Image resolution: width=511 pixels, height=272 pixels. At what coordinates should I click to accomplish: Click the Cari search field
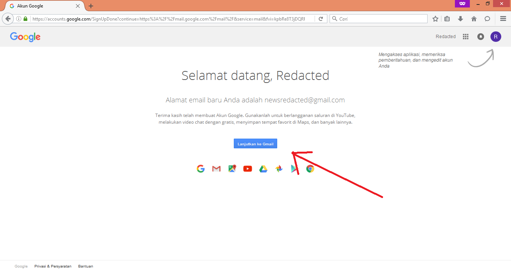379,19
